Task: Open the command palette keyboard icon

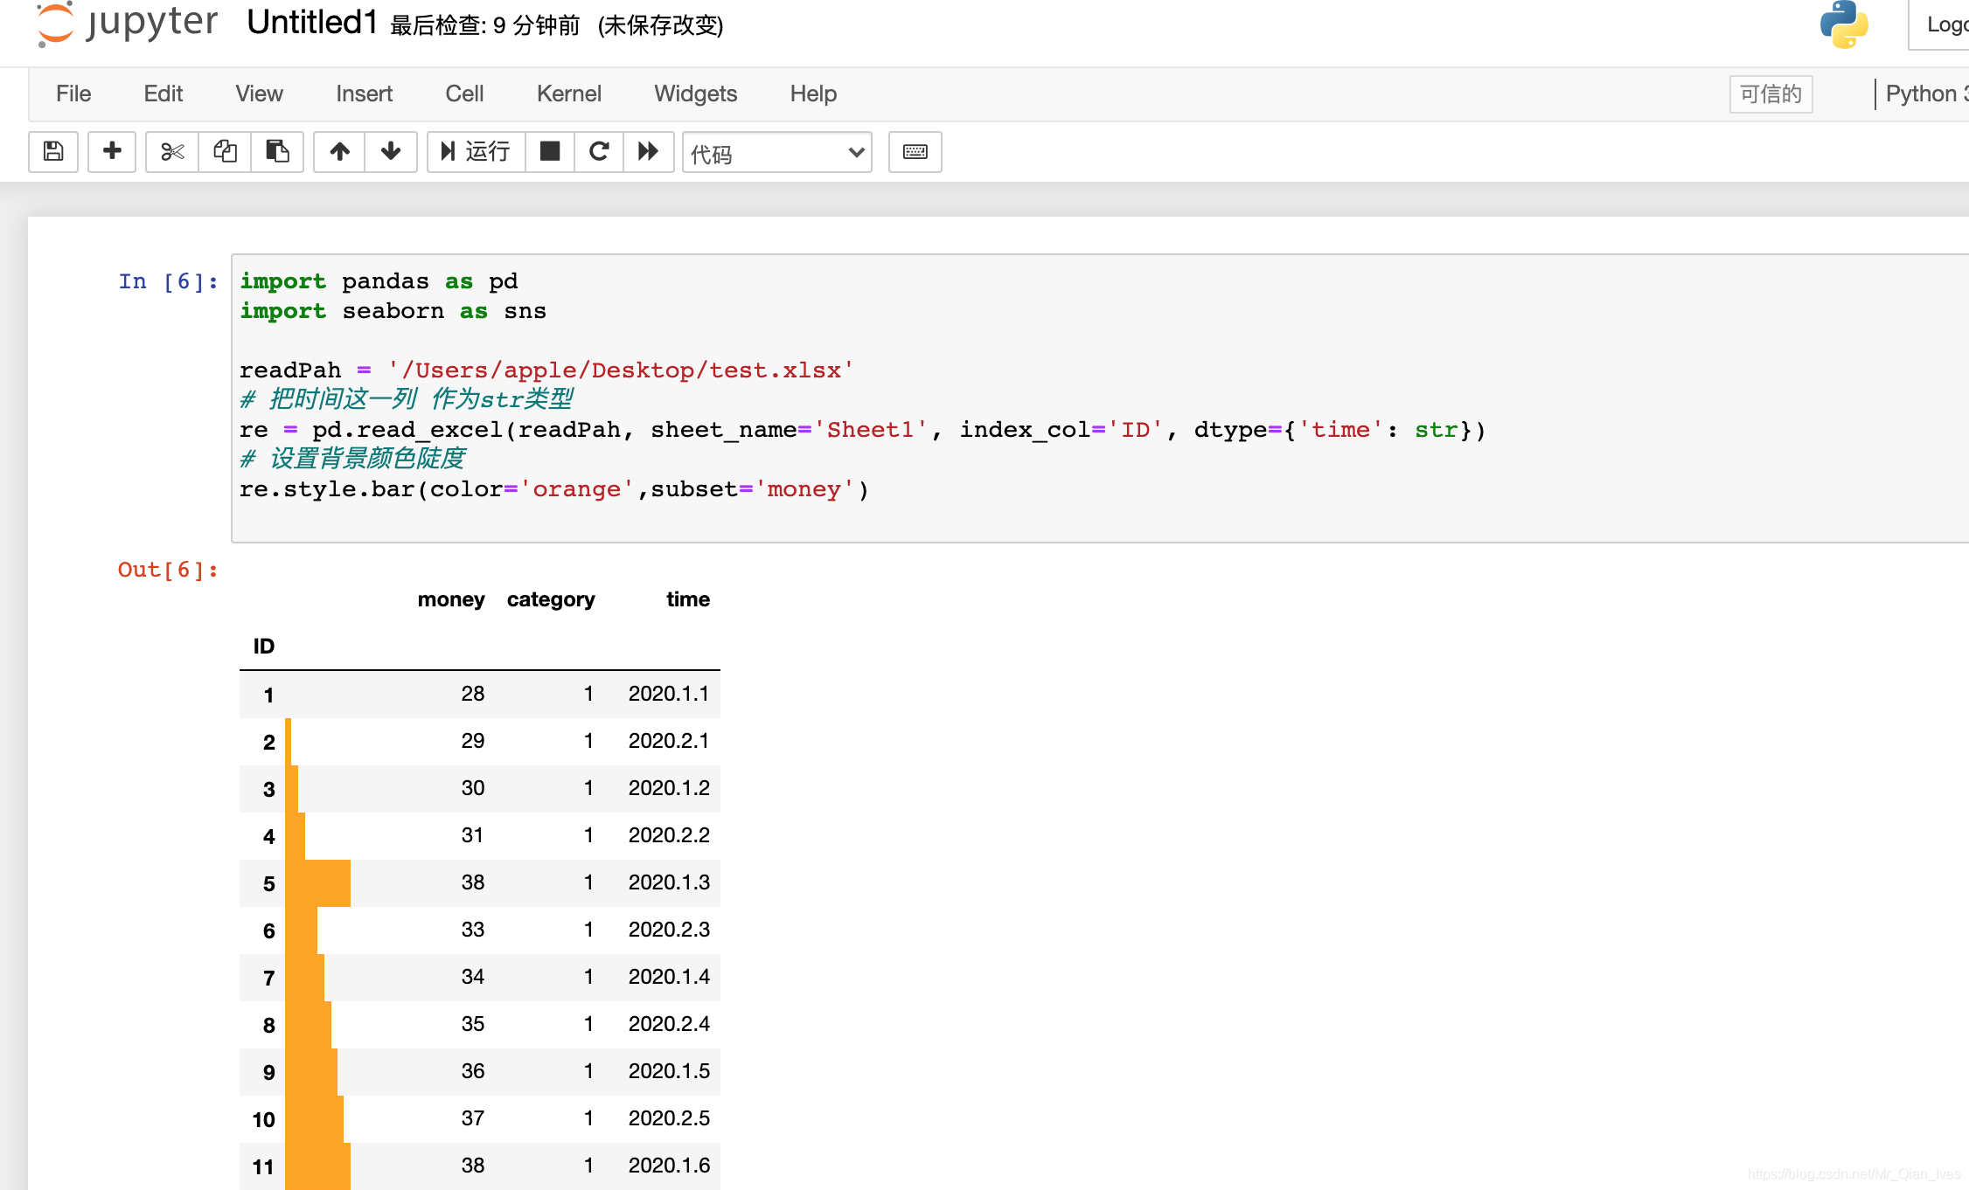Action: (x=915, y=152)
